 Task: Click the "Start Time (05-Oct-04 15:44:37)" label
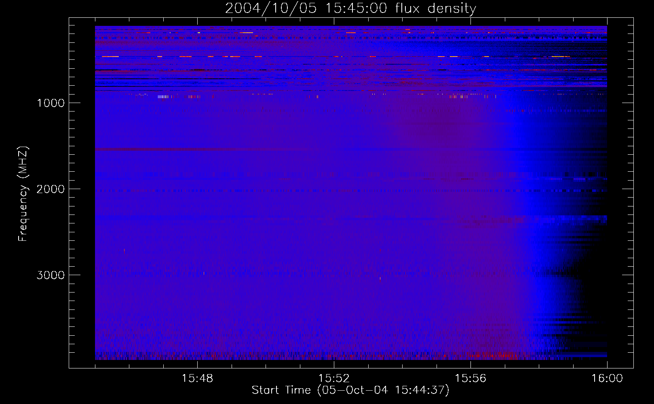click(350, 390)
